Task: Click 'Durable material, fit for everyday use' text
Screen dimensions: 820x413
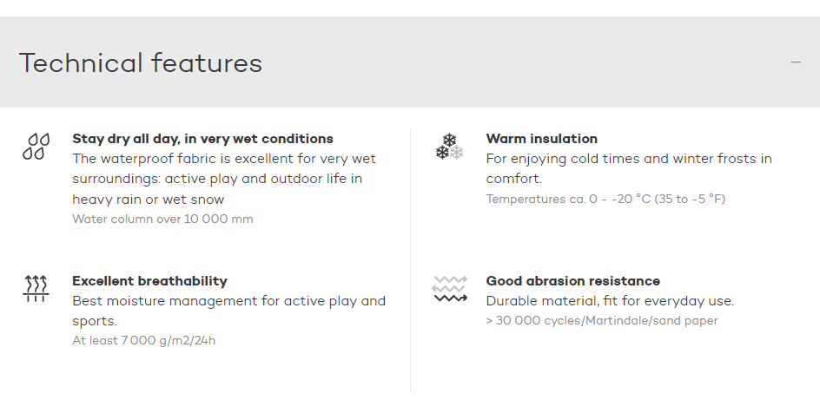Action: (x=610, y=301)
